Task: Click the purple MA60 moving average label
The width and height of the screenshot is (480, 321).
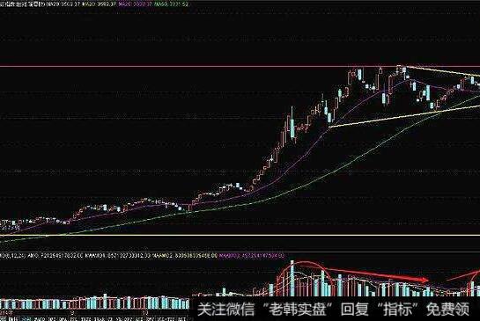Action: (x=134, y=4)
